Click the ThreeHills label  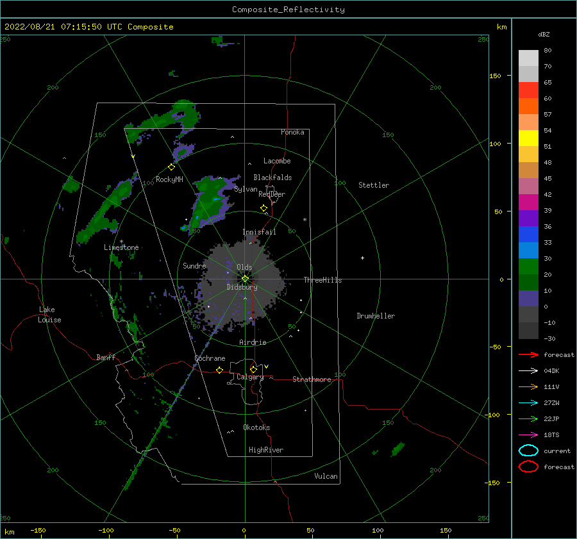click(322, 280)
